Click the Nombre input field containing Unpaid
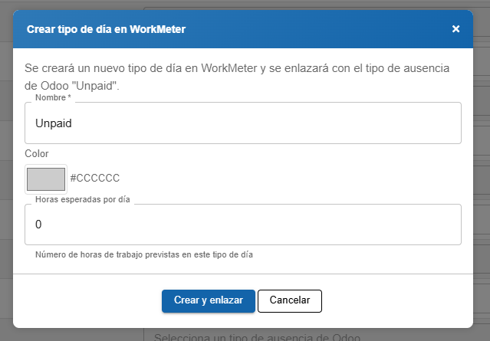Screen dimensions: 490x341 [x=243, y=123]
